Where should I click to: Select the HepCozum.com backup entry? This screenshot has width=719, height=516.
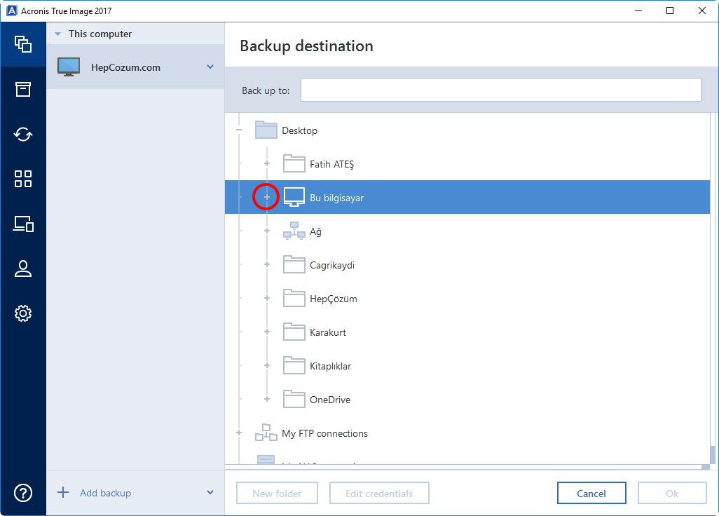(135, 67)
